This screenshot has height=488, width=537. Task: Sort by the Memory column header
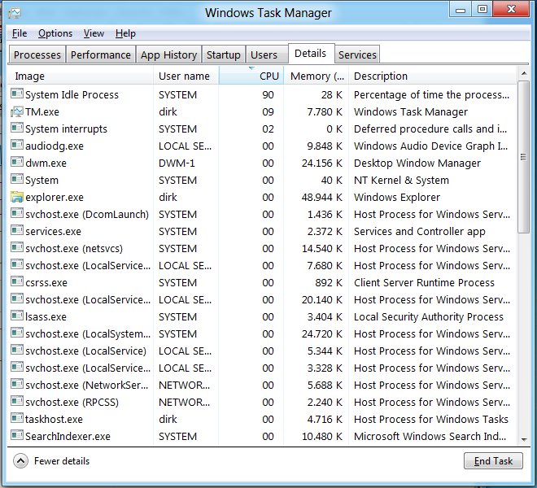(317, 76)
